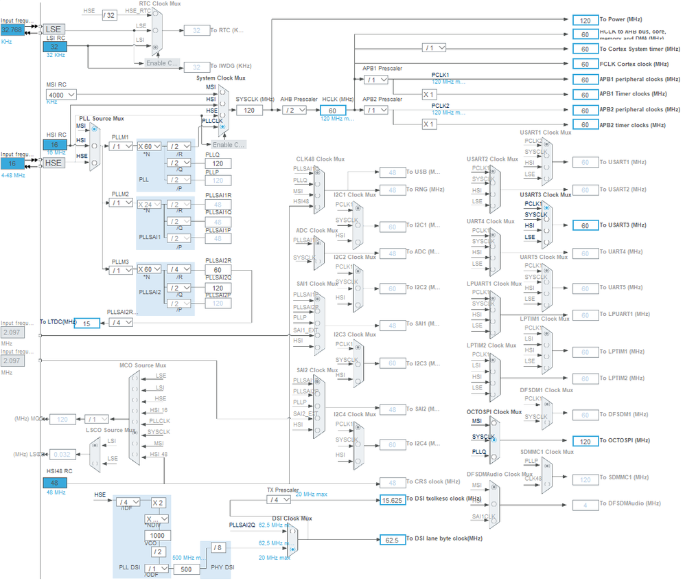Select LSE in the USART3 Clock Mux

tap(546, 242)
